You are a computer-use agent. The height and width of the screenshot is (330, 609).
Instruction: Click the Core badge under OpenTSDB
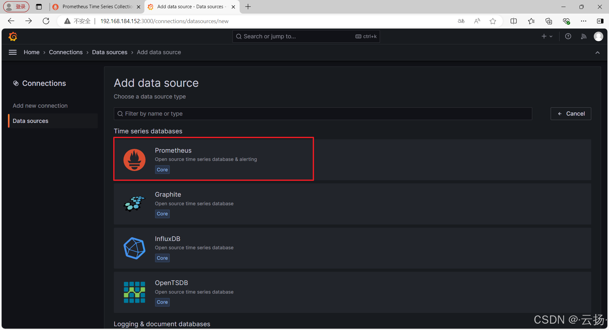(x=162, y=302)
